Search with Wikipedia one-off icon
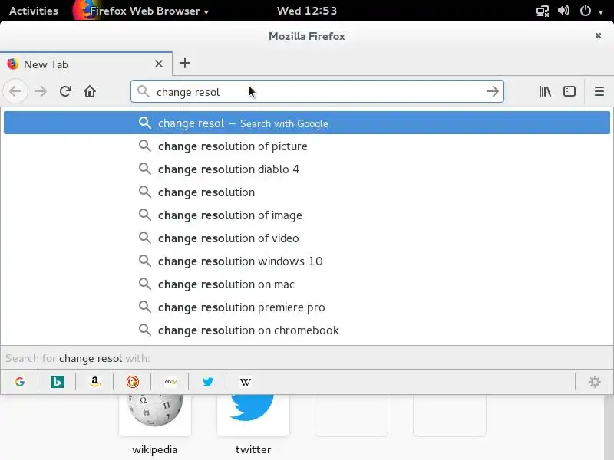 pos(246,382)
